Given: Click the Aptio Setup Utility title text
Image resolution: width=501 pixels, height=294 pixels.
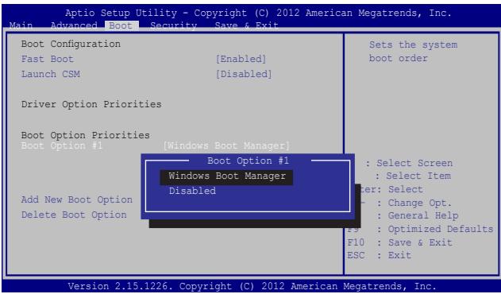Looking at the screenshot, I should pos(258,14).
